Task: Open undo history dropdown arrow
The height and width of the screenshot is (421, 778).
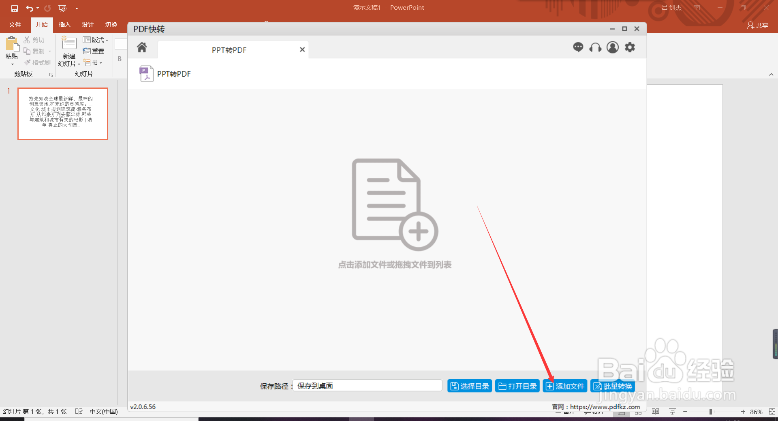Action: pyautogui.click(x=38, y=8)
